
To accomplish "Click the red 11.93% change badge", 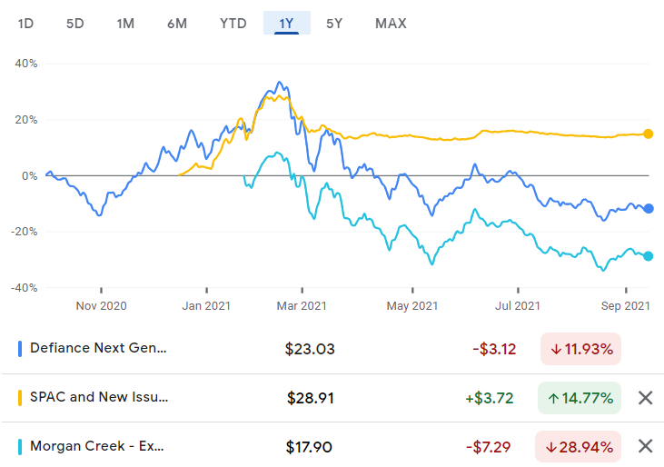I will 581,348.
